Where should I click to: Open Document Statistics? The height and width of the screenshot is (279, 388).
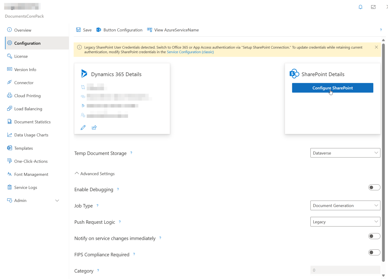32,122
